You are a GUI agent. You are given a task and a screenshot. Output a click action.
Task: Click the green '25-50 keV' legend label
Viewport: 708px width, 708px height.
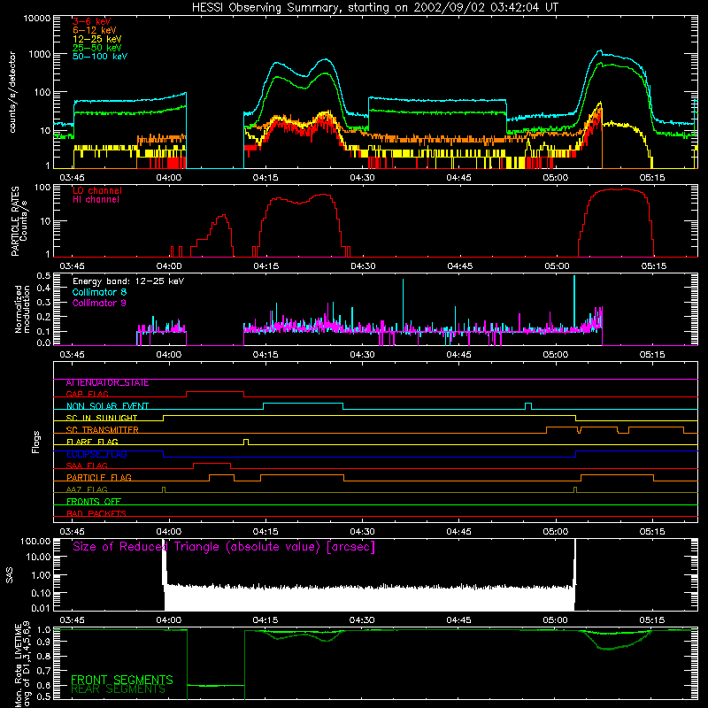(97, 48)
